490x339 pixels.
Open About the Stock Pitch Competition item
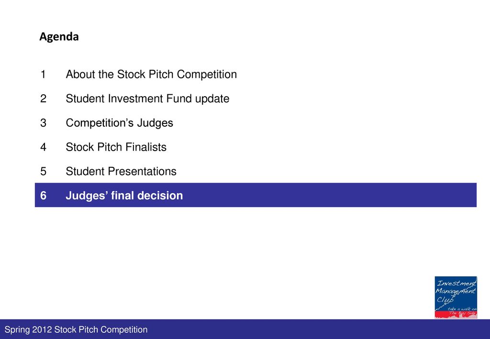151,74
